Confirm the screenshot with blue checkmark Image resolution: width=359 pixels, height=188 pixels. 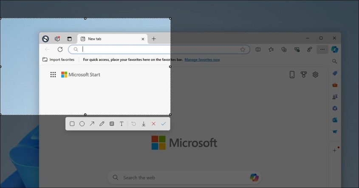coord(164,124)
